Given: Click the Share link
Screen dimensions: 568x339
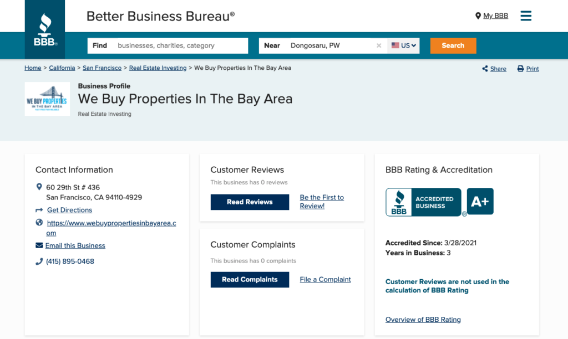Looking at the screenshot, I should [498, 69].
